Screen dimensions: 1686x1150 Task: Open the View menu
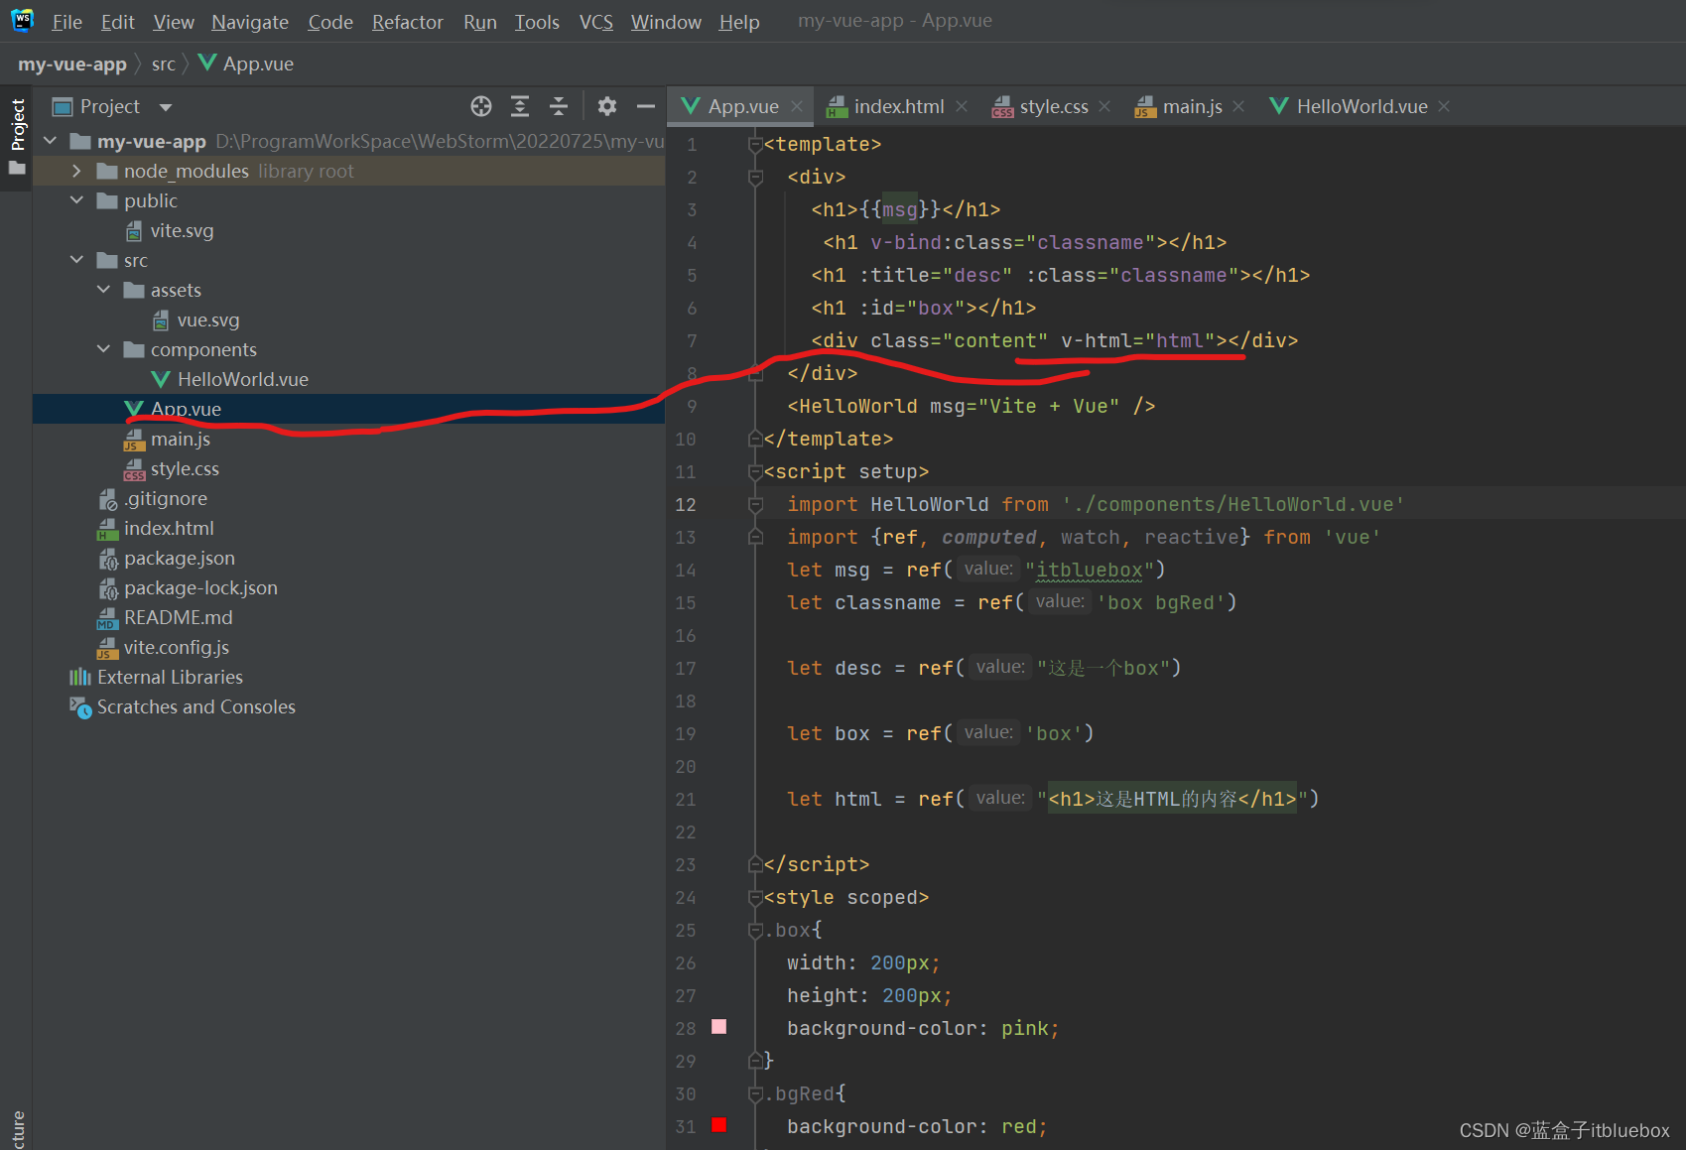[174, 22]
